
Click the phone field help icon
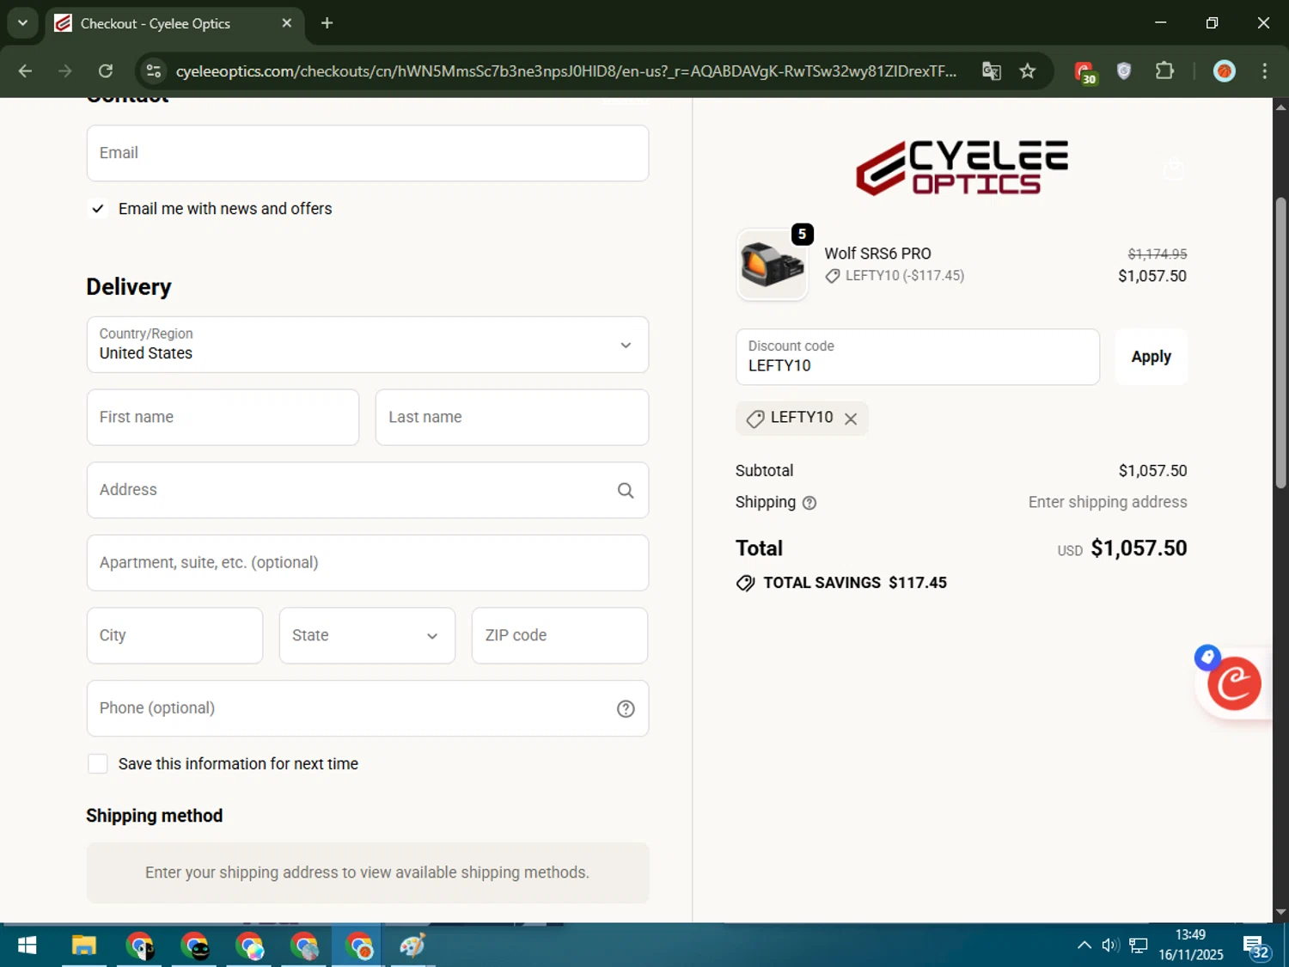(626, 709)
